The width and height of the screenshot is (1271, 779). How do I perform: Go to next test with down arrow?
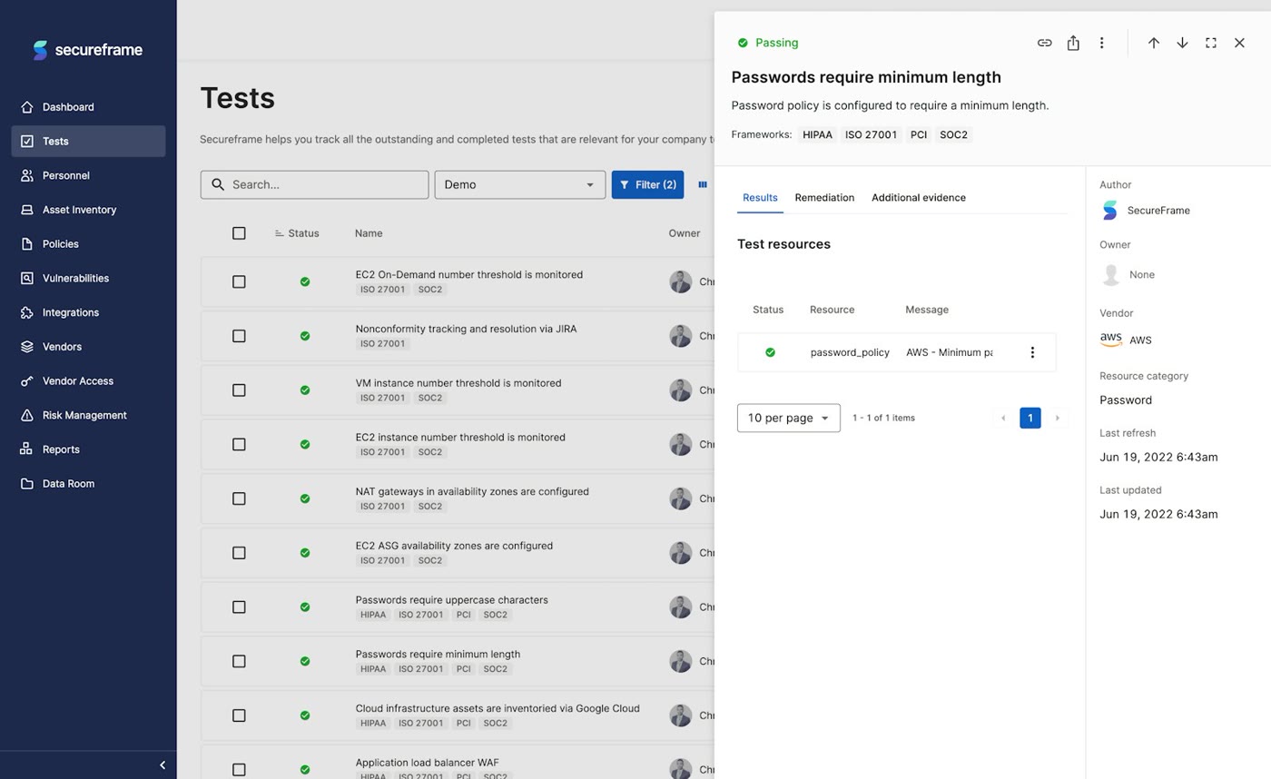coord(1182,43)
